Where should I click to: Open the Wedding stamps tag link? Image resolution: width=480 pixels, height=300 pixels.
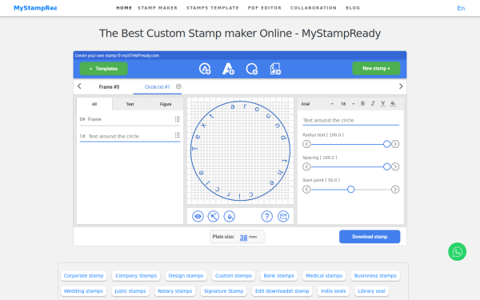point(83,291)
